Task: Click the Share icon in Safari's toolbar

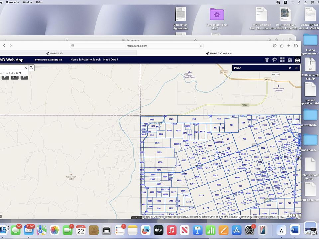Action: [281, 45]
